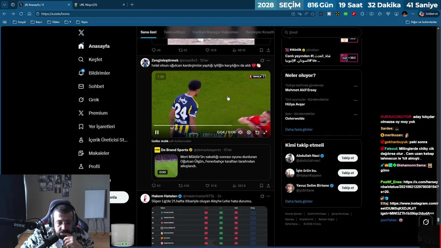Select the Sana özel tab
Viewport: 441px width, 248px height.
tap(148, 32)
